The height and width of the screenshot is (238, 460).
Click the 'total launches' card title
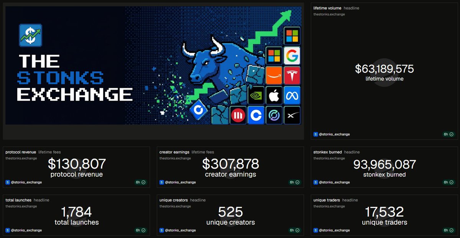click(x=18, y=200)
